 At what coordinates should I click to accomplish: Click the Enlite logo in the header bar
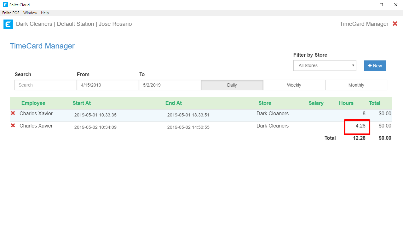(8, 24)
